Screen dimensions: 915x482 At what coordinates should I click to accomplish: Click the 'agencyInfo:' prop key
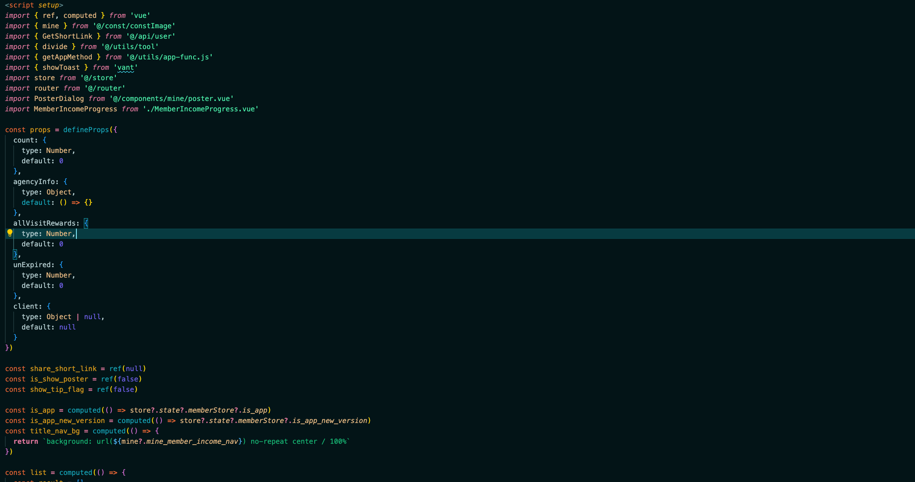36,182
